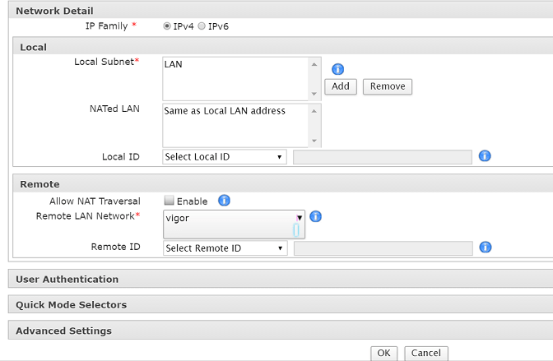Image resolution: width=553 pixels, height=361 pixels.
Task: Click Local Subnet list scroll up arrow
Action: click(314, 64)
